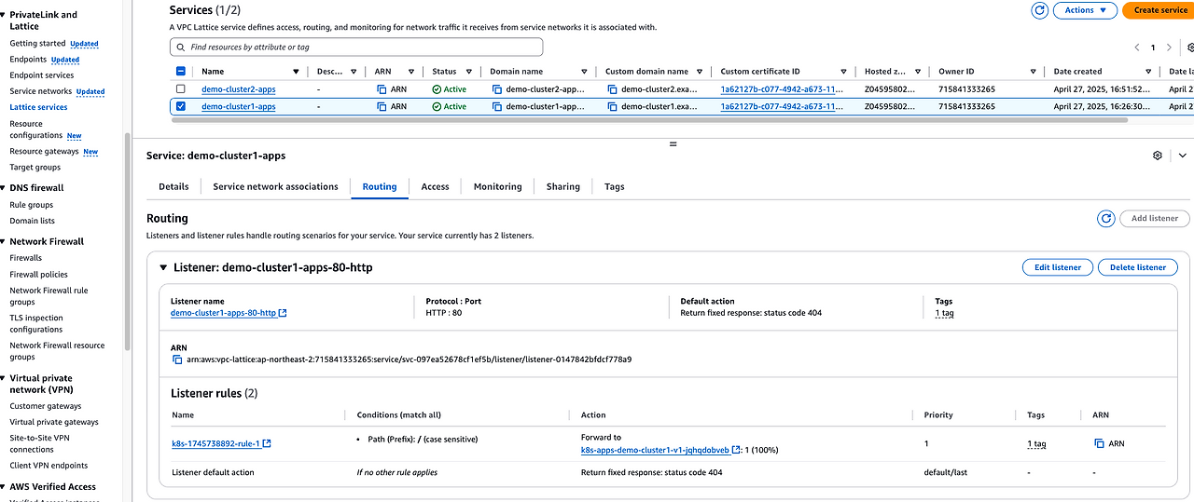Copy the ARN of rule k8s-1745738892-rule-1
This screenshot has height=502, width=1194.
tap(1100, 444)
